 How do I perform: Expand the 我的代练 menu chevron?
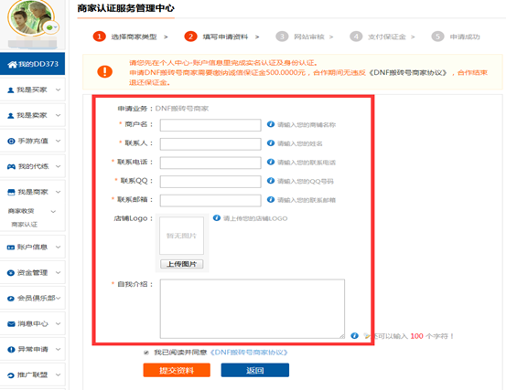click(x=58, y=166)
